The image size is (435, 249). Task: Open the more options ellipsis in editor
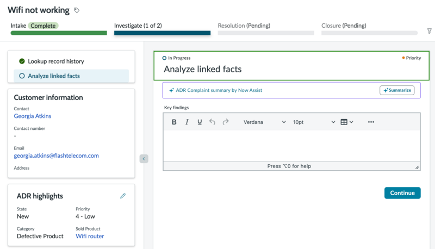click(x=371, y=122)
